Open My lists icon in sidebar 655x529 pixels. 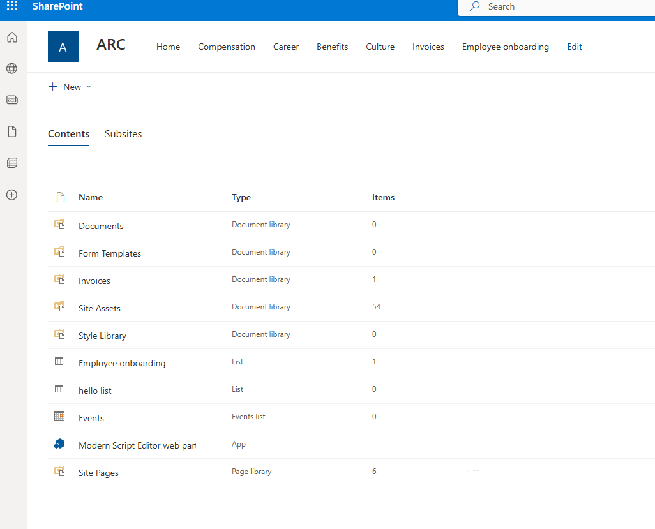pos(11,163)
